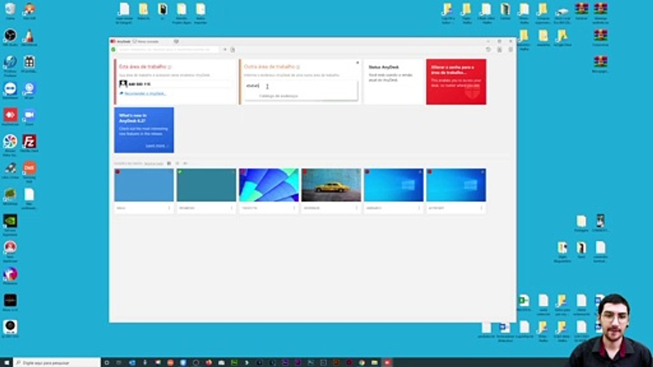Image resolution: width=653 pixels, height=367 pixels.
Task: Open the AnyDesk hamburger menu icon
Action: point(510,49)
